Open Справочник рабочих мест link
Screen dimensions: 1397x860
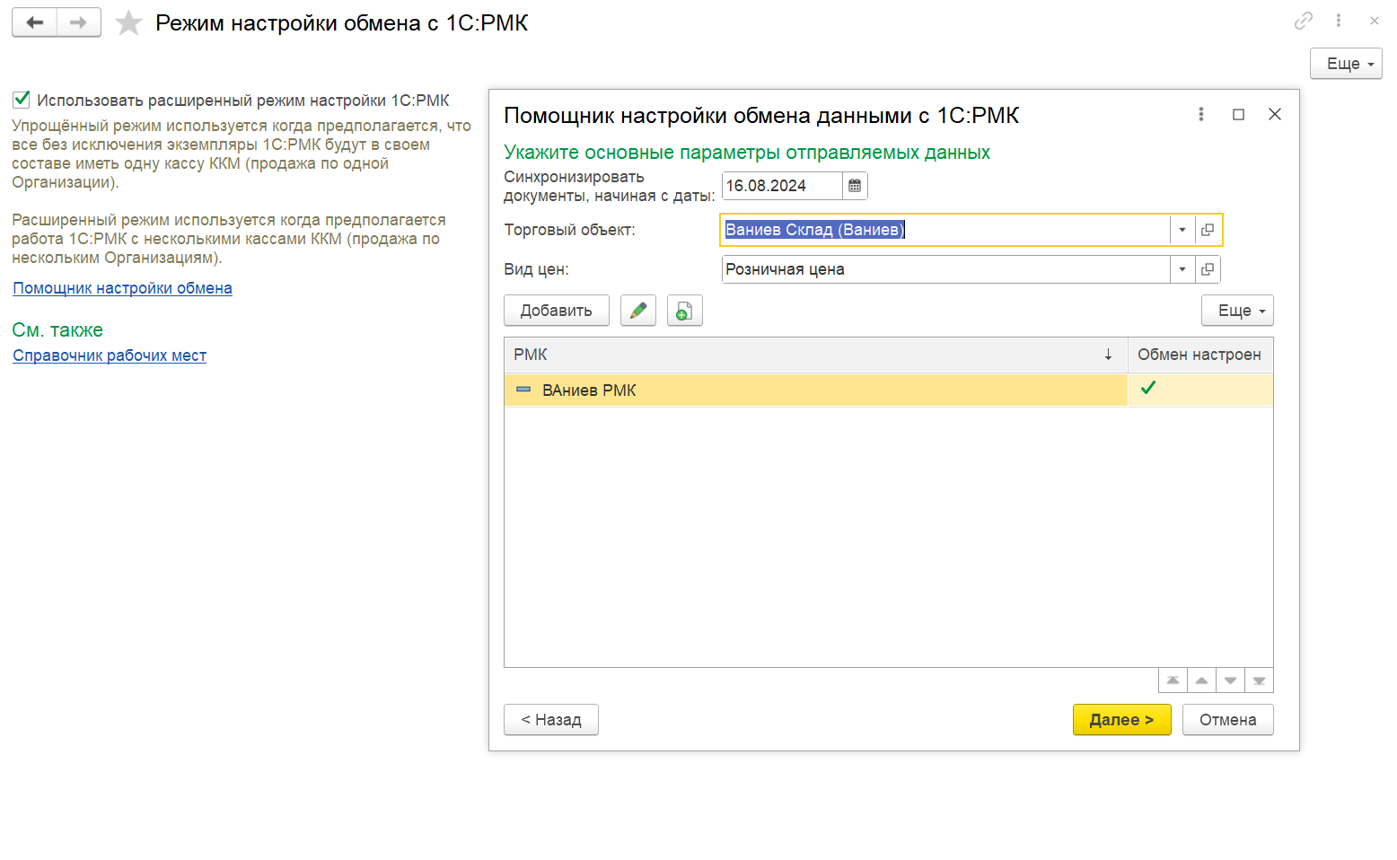[x=110, y=355]
